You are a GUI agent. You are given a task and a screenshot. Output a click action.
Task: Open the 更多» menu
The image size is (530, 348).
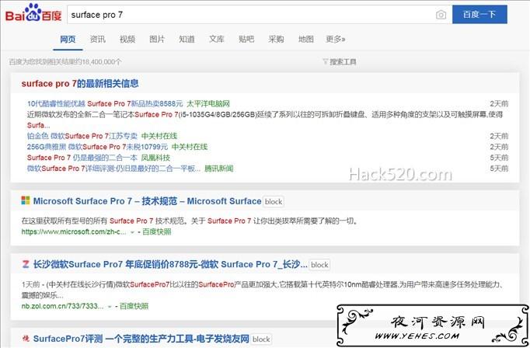point(335,39)
